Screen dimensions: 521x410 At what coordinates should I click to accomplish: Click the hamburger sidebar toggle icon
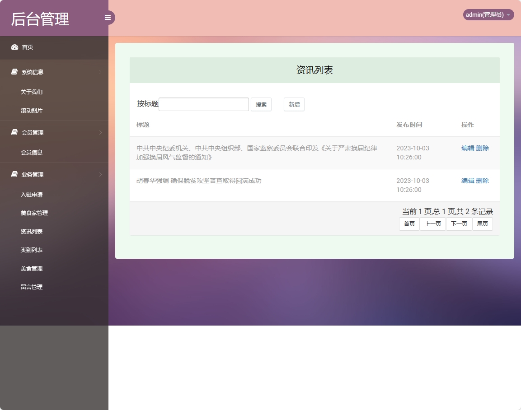coord(108,18)
